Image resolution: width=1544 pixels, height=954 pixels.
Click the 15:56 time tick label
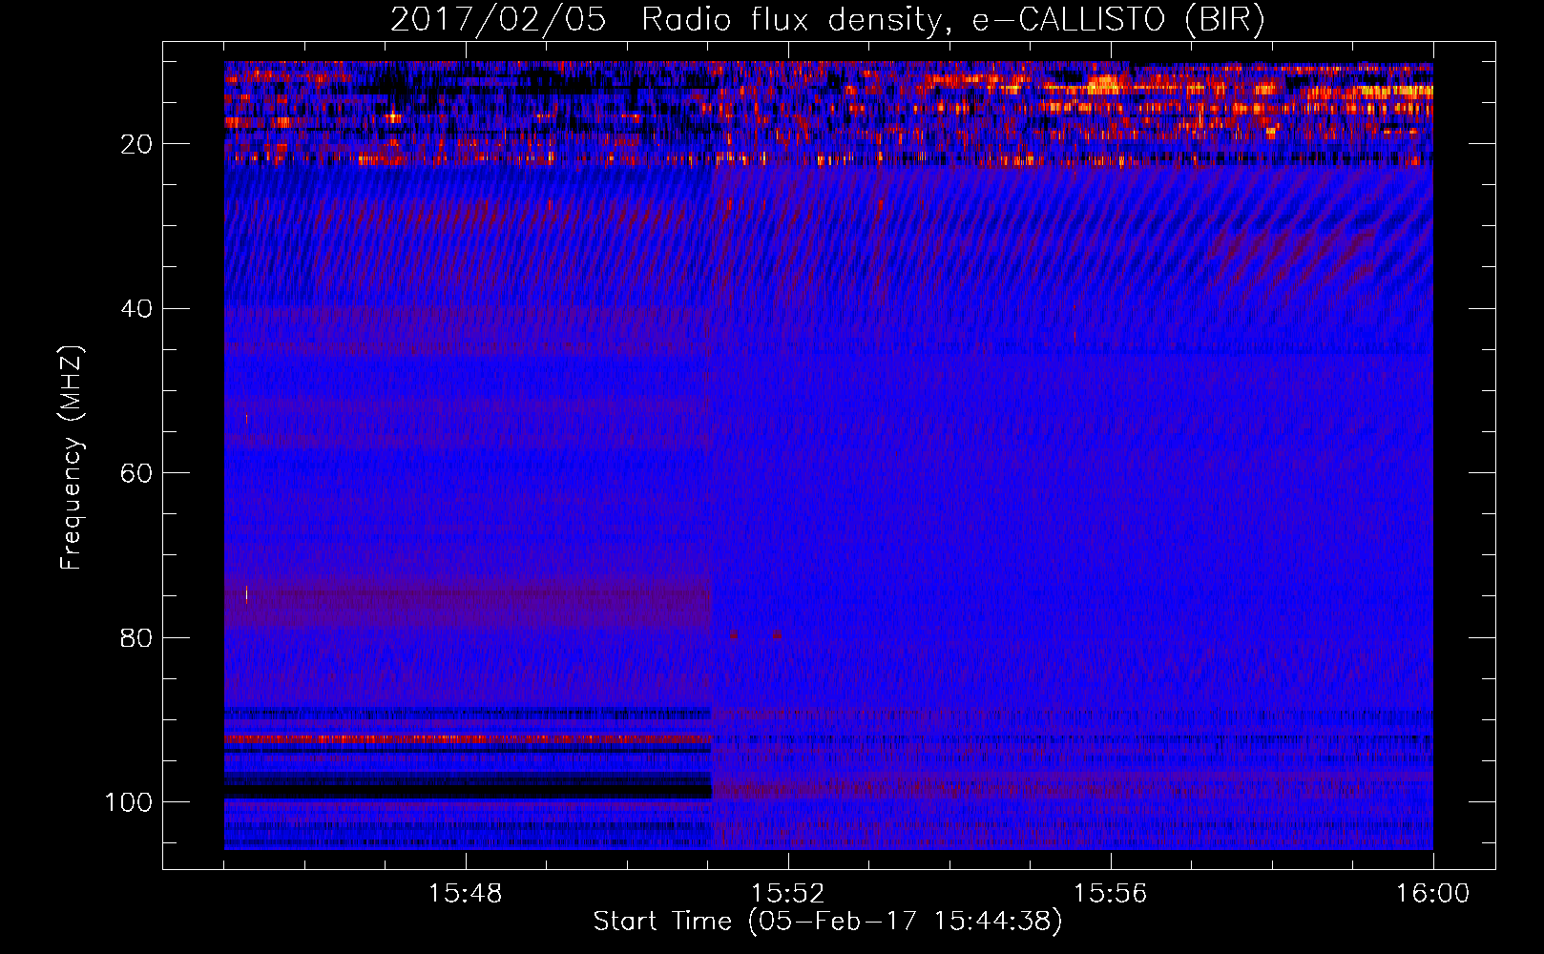1110,894
